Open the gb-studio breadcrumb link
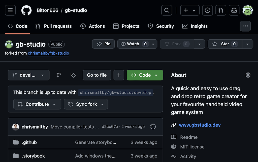The width and height of the screenshot is (258, 162). [x=76, y=10]
